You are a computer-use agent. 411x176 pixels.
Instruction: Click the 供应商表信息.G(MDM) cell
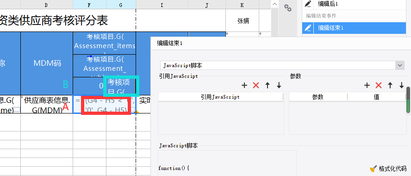[x=47, y=104]
